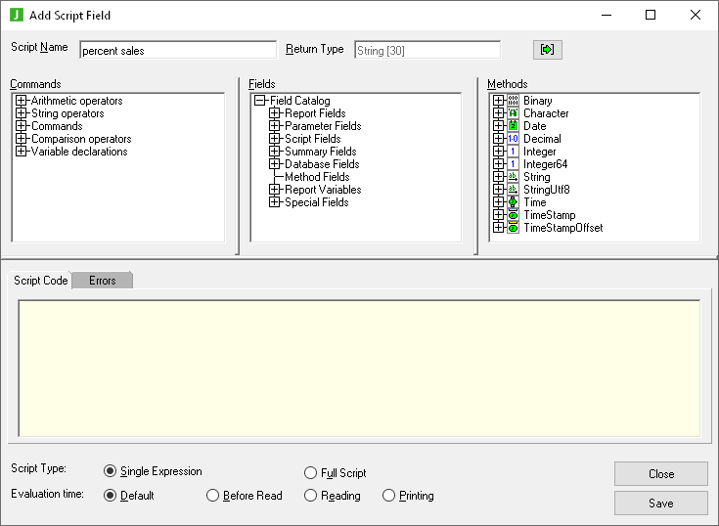Collapse the Field Catalog tree
719x526 pixels.
click(x=260, y=101)
